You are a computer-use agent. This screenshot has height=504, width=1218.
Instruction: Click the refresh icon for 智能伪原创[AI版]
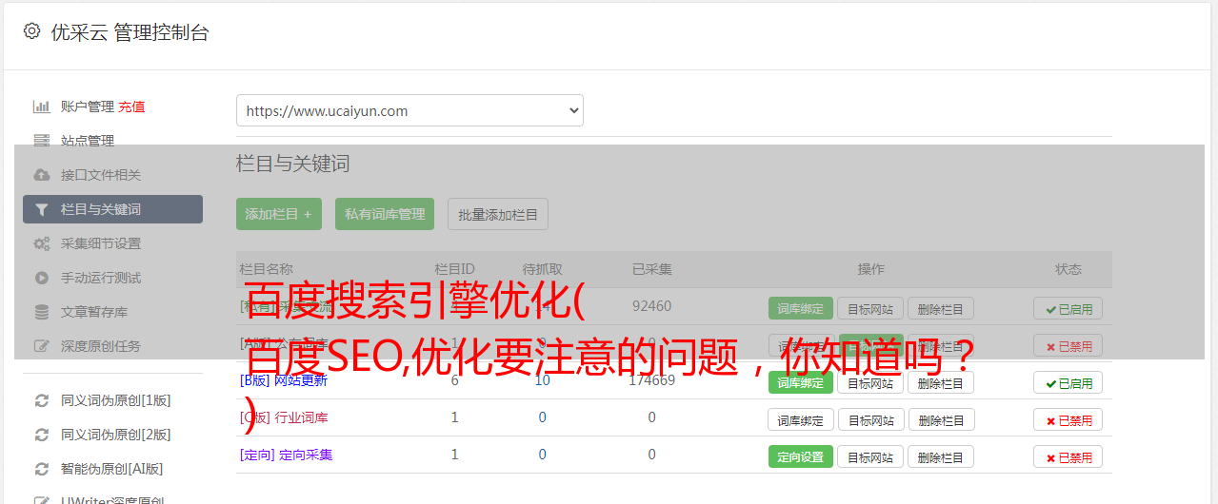[x=42, y=469]
